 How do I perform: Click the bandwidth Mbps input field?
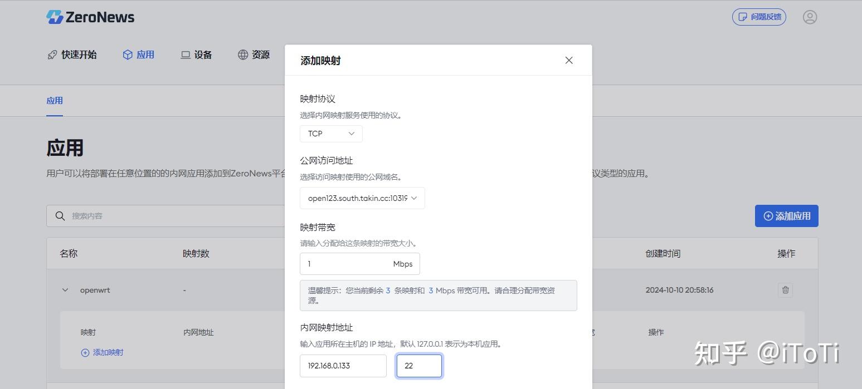point(359,264)
